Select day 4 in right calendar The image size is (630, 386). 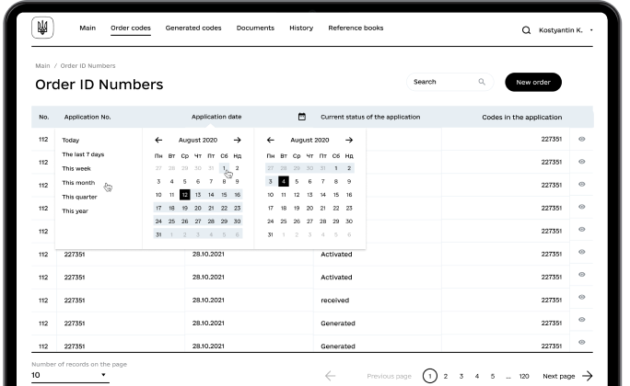click(284, 182)
